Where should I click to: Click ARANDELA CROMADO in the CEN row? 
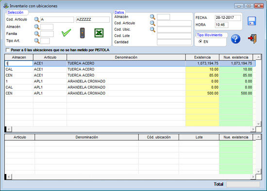coord(86,93)
